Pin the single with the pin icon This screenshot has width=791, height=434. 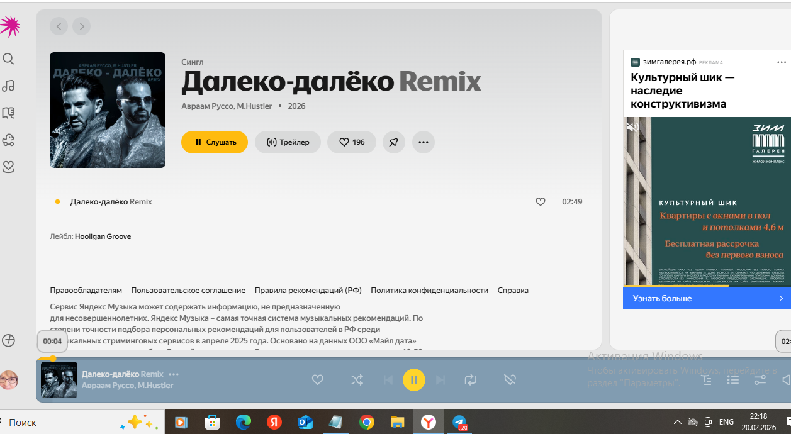point(393,142)
